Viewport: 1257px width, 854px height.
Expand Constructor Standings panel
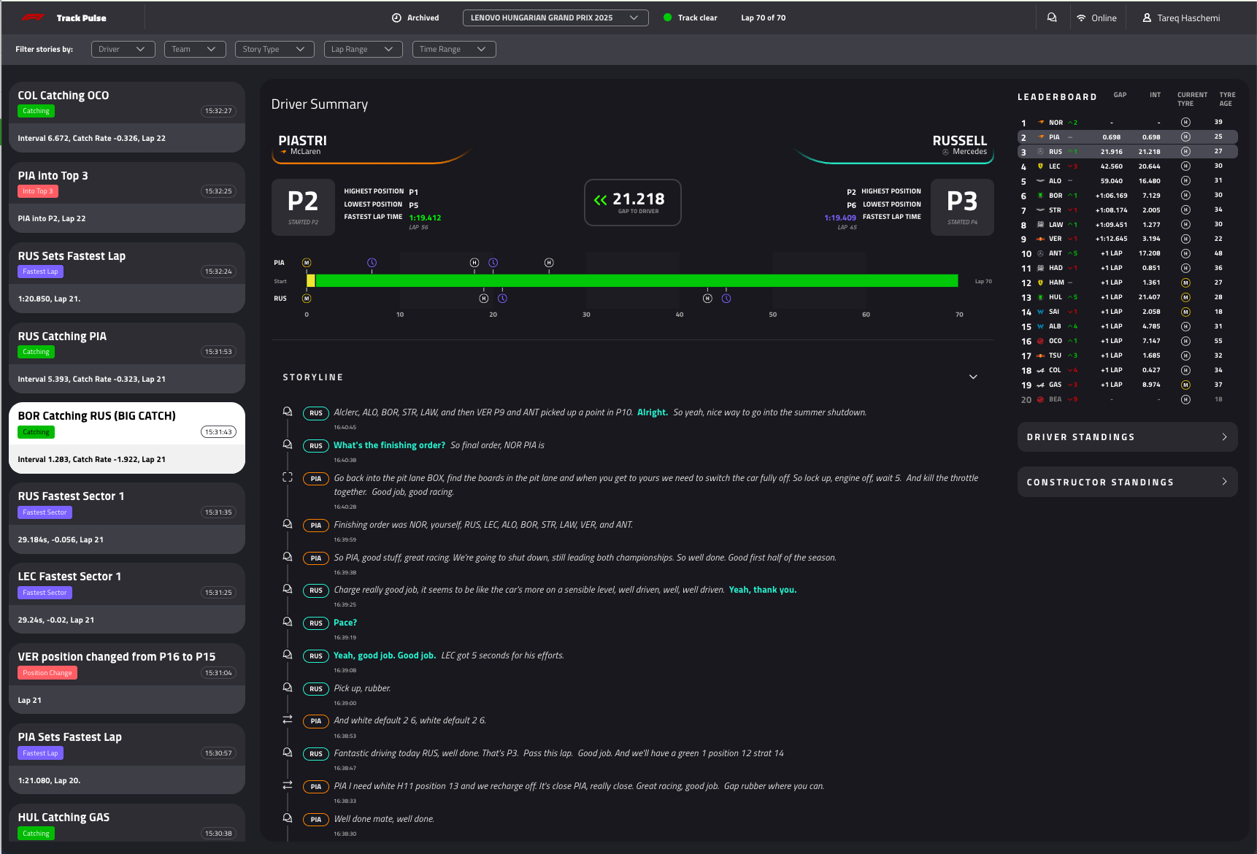[x=1127, y=482]
